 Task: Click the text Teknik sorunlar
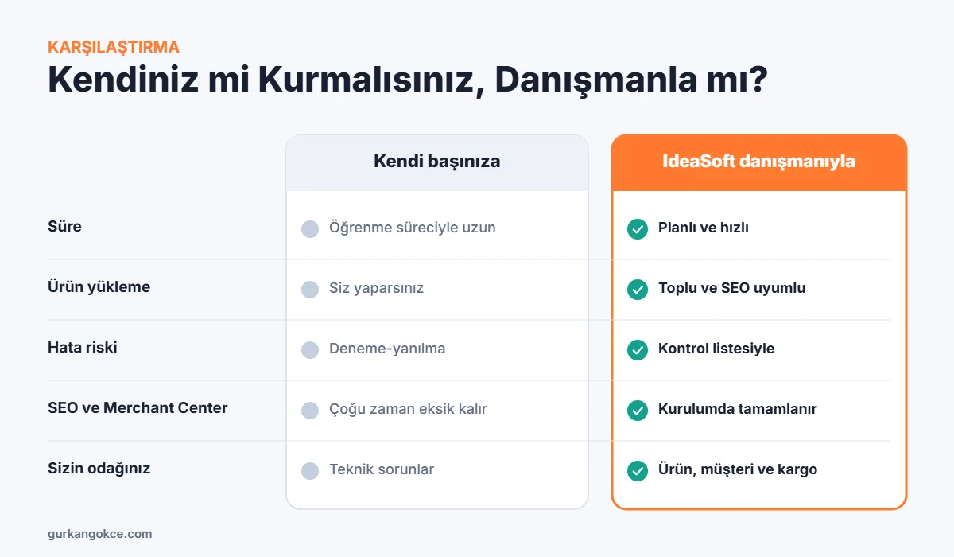(x=382, y=470)
